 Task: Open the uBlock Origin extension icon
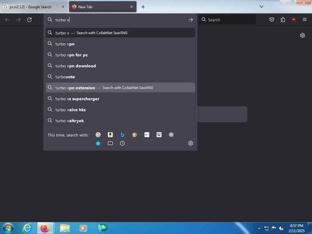click(x=294, y=19)
